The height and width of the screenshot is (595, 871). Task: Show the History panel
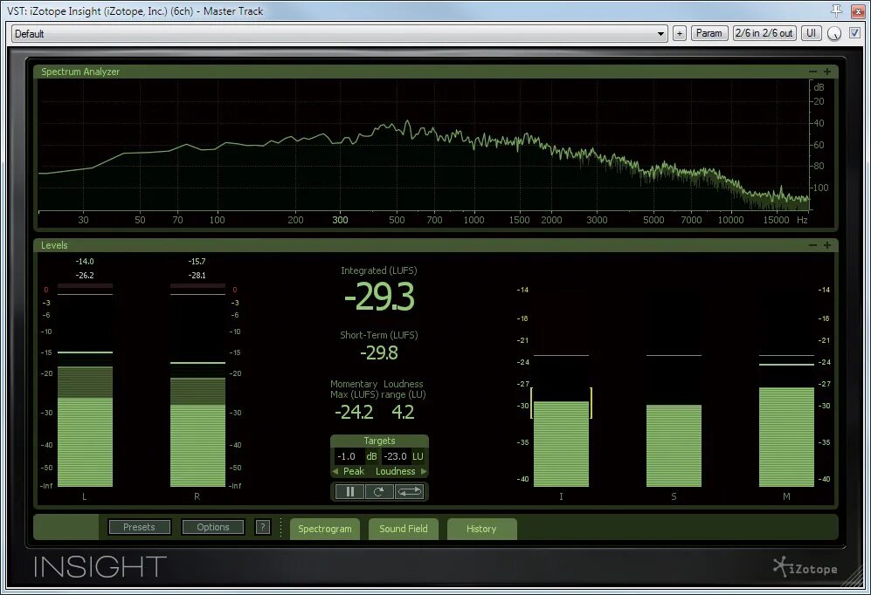pyautogui.click(x=481, y=529)
